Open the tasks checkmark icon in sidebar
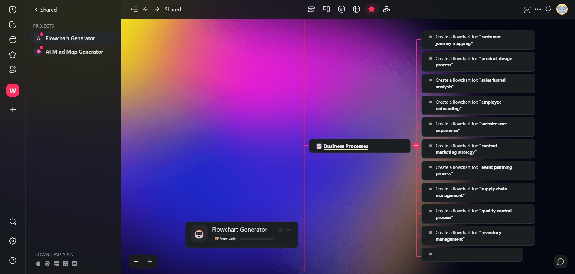The image size is (575, 274). (13, 25)
